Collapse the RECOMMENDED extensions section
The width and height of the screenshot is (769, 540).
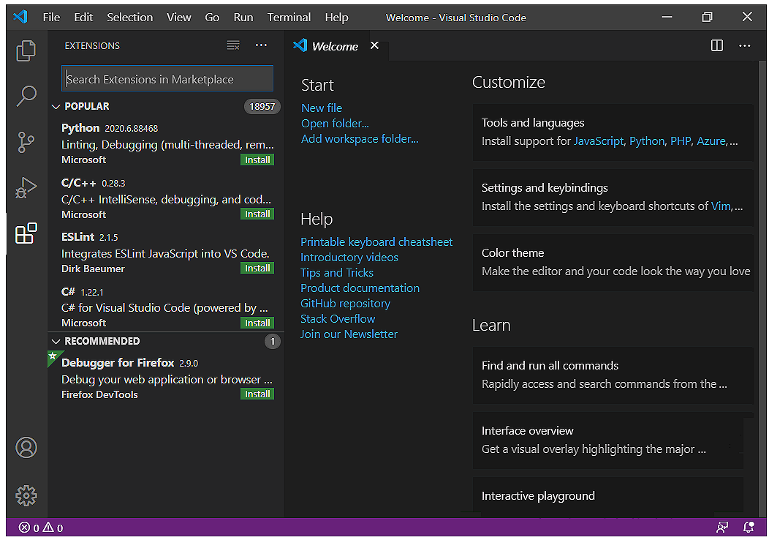[x=56, y=341]
